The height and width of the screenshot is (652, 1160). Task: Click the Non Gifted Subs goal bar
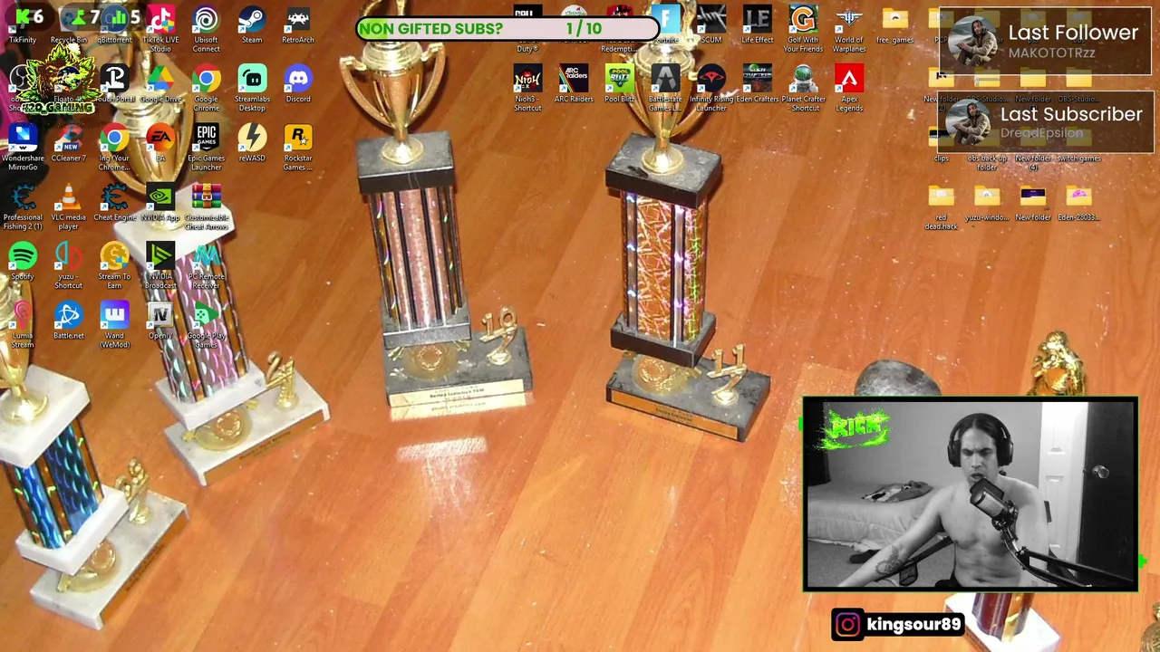tap(507, 29)
